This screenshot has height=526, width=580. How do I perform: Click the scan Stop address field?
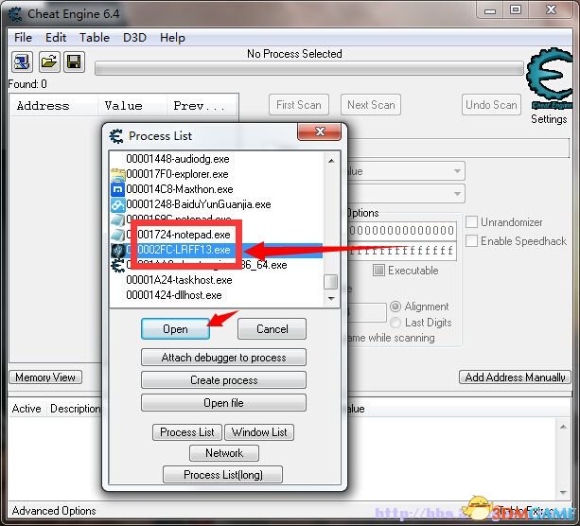click(x=402, y=251)
